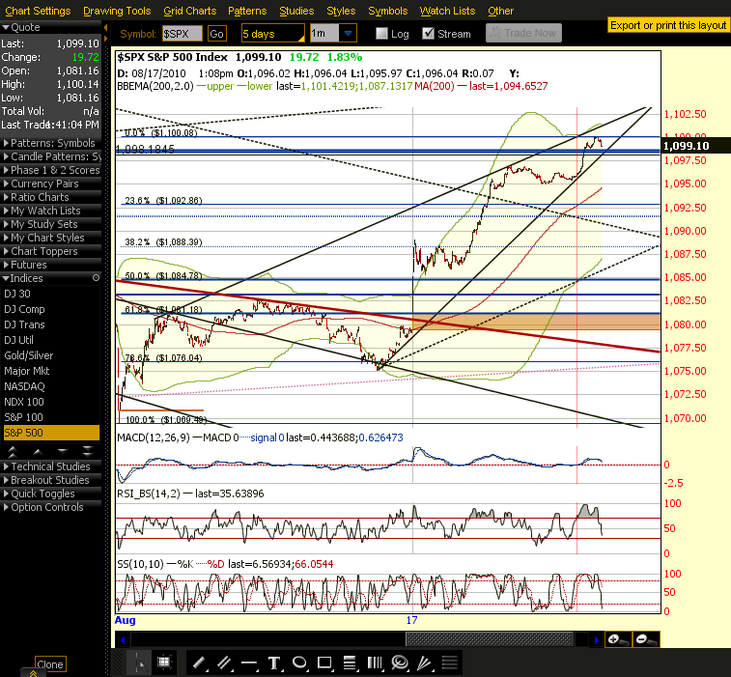Select the fan lines tool

coord(425,663)
